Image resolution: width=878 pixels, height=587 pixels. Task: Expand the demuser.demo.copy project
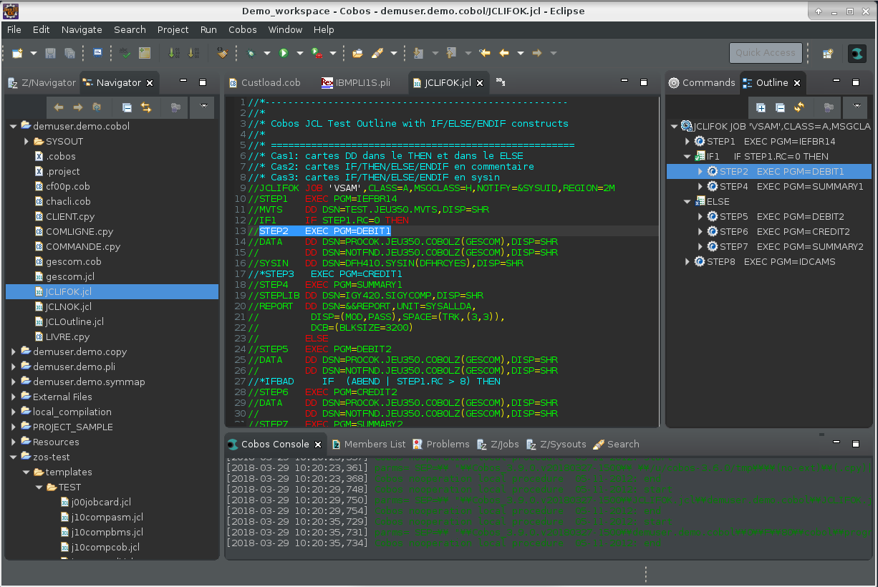pos(14,351)
